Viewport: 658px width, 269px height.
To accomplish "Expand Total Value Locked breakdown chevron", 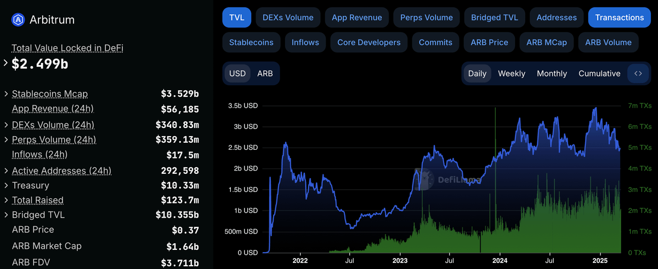I will 5,63.
